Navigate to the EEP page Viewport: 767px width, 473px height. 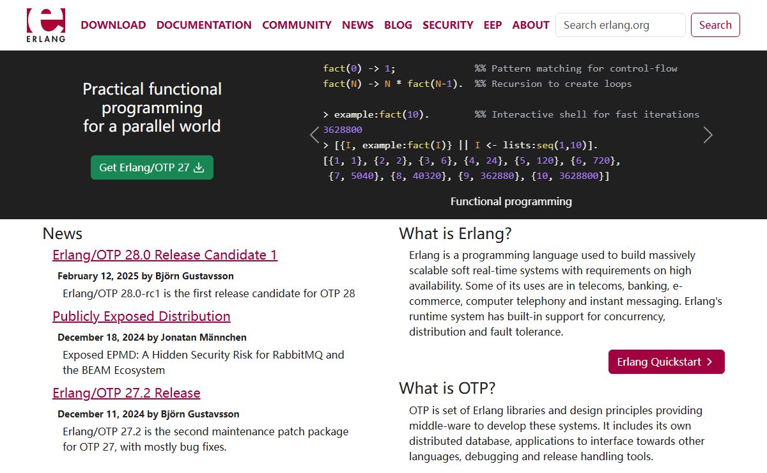pos(492,25)
